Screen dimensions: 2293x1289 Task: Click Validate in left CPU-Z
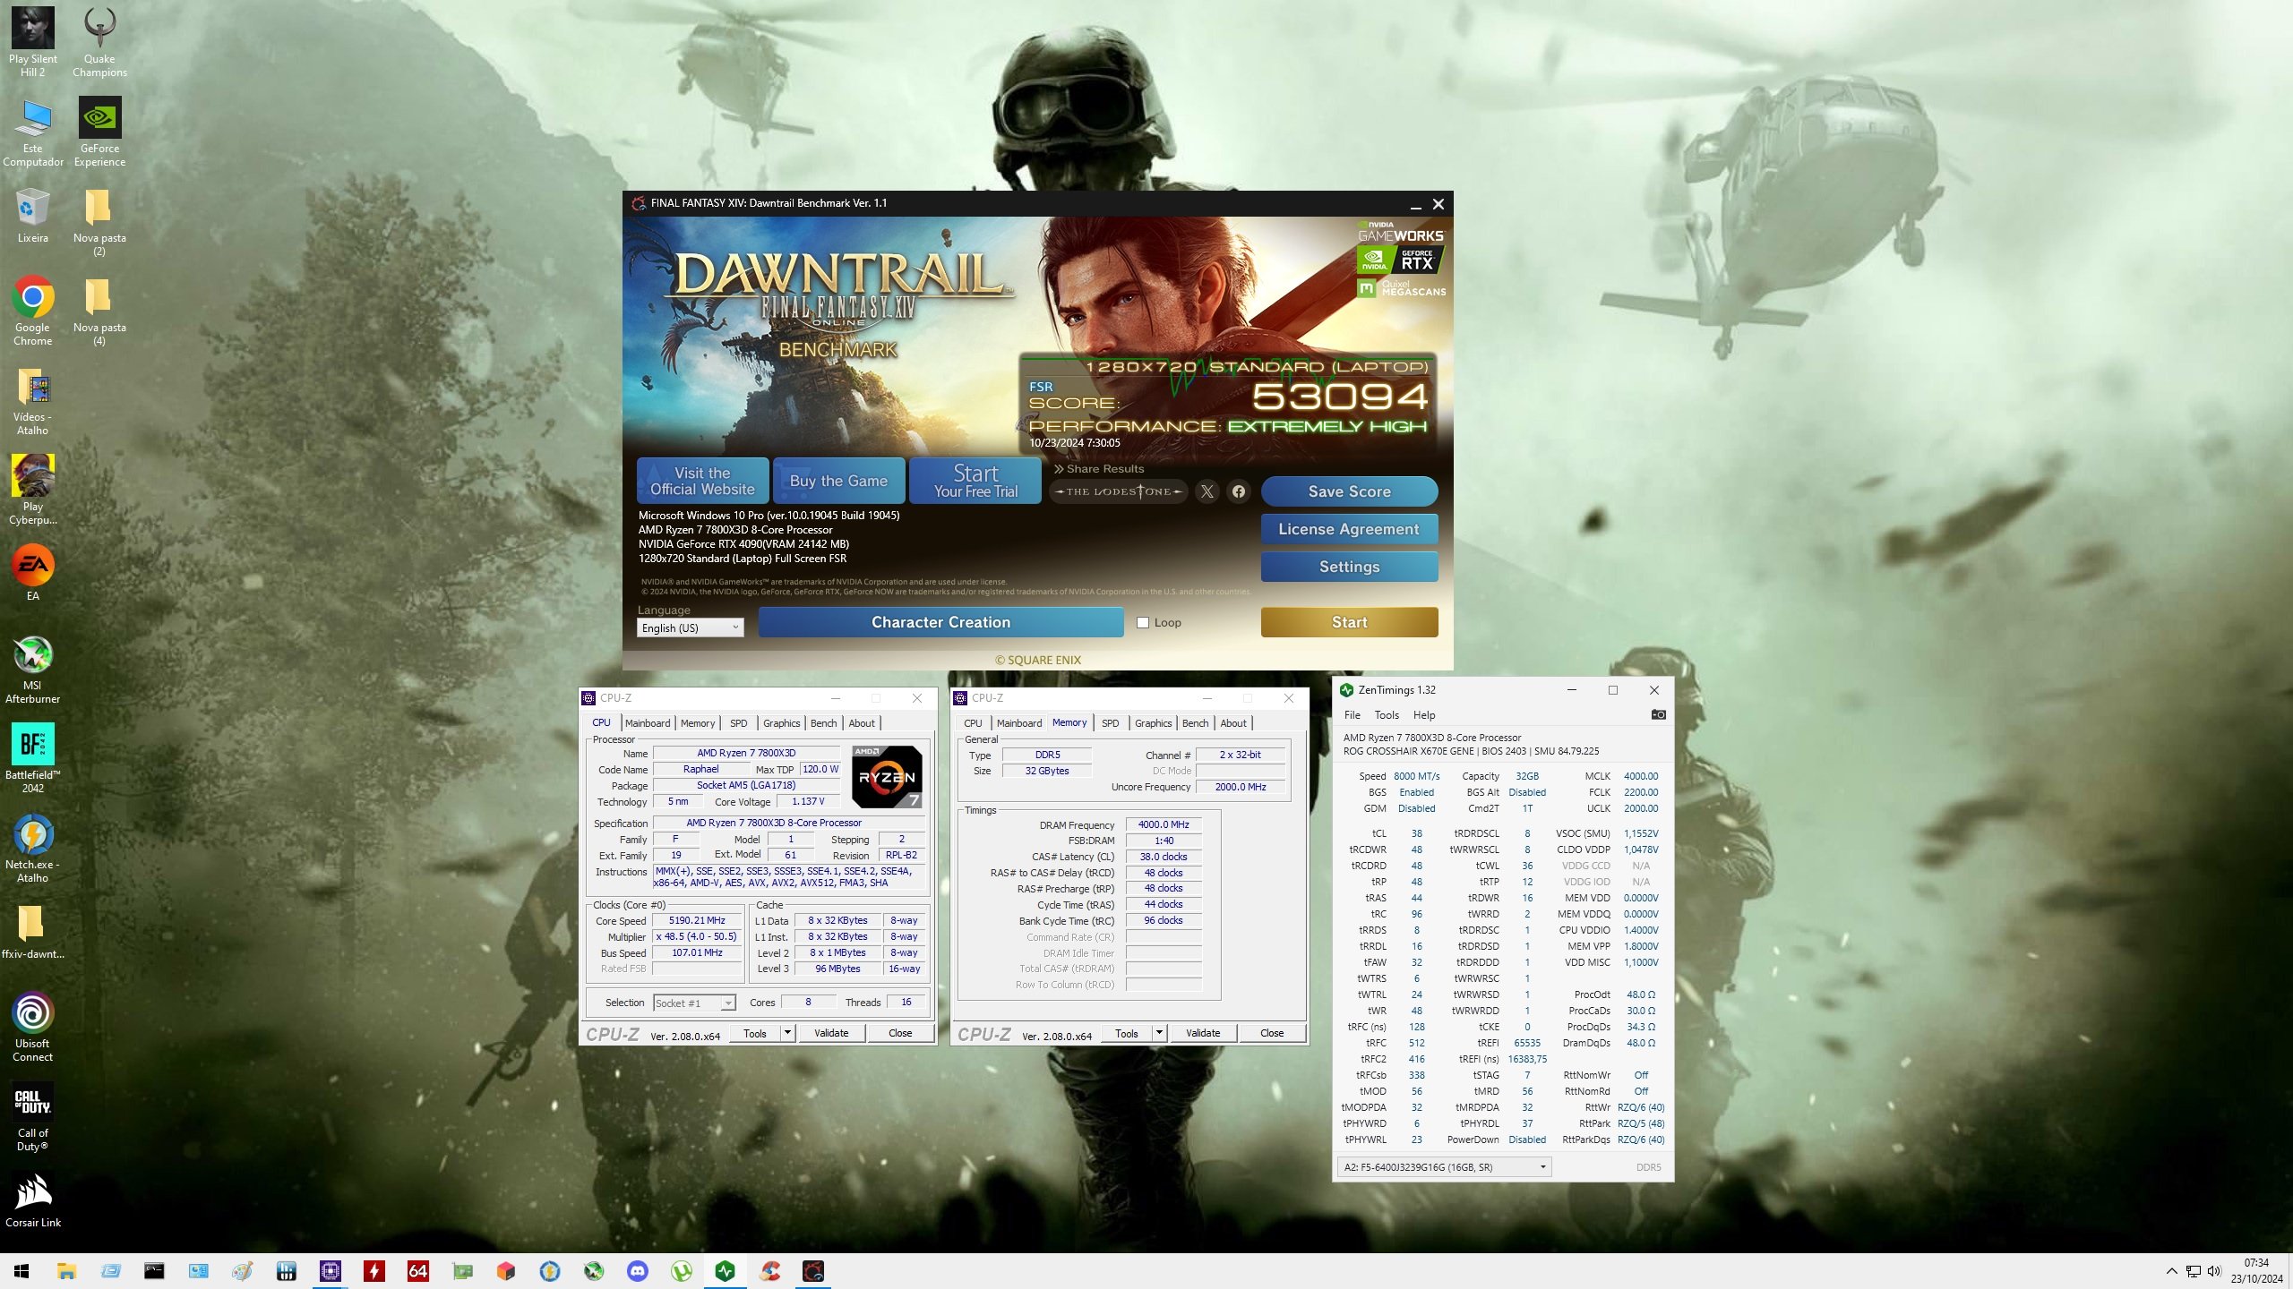831,1033
